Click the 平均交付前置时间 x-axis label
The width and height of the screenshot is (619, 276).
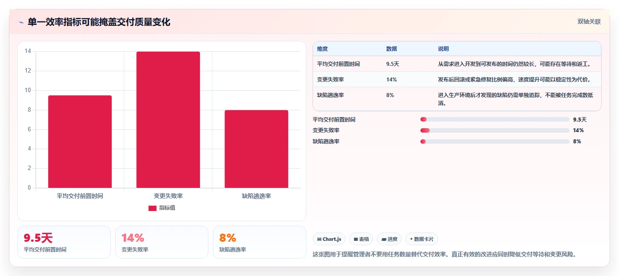coord(80,196)
